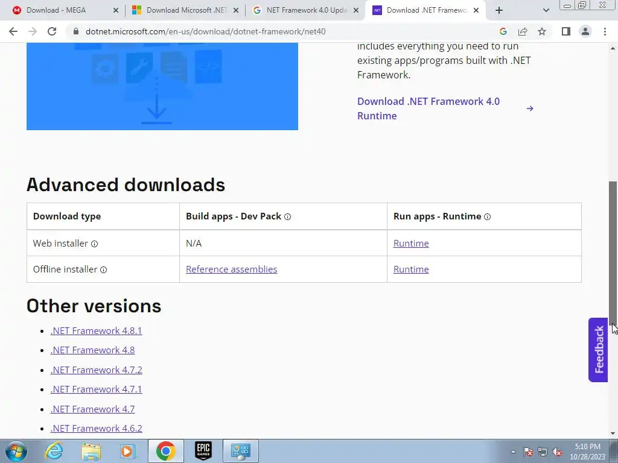This screenshot has height=463, width=618.
Task: Bookmark this page with the star icon
Action: pos(542,31)
